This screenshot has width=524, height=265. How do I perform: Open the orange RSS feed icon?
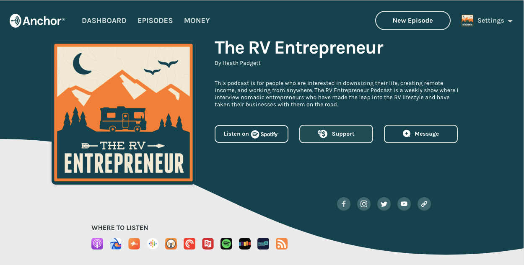pos(282,244)
